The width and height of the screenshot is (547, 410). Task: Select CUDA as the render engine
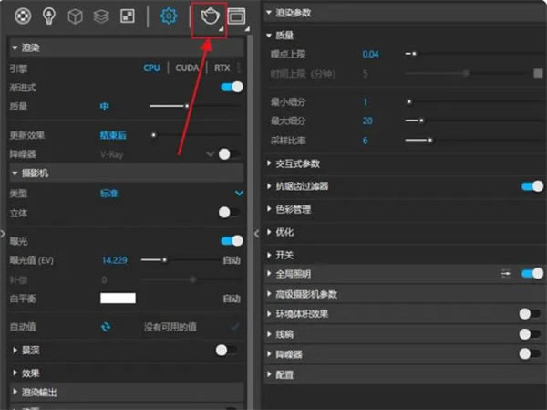point(187,68)
